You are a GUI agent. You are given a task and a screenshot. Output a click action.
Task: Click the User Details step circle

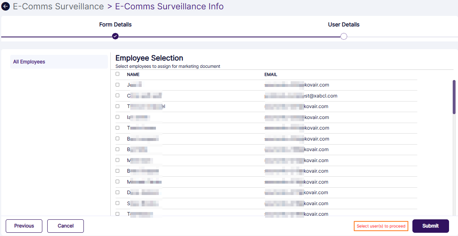point(344,36)
